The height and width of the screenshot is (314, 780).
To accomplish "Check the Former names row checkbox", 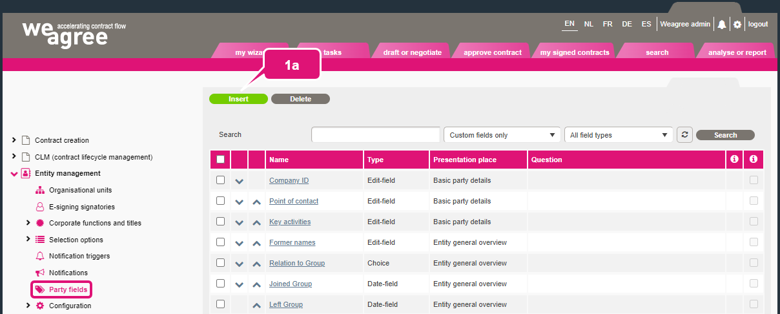I will coord(220,242).
